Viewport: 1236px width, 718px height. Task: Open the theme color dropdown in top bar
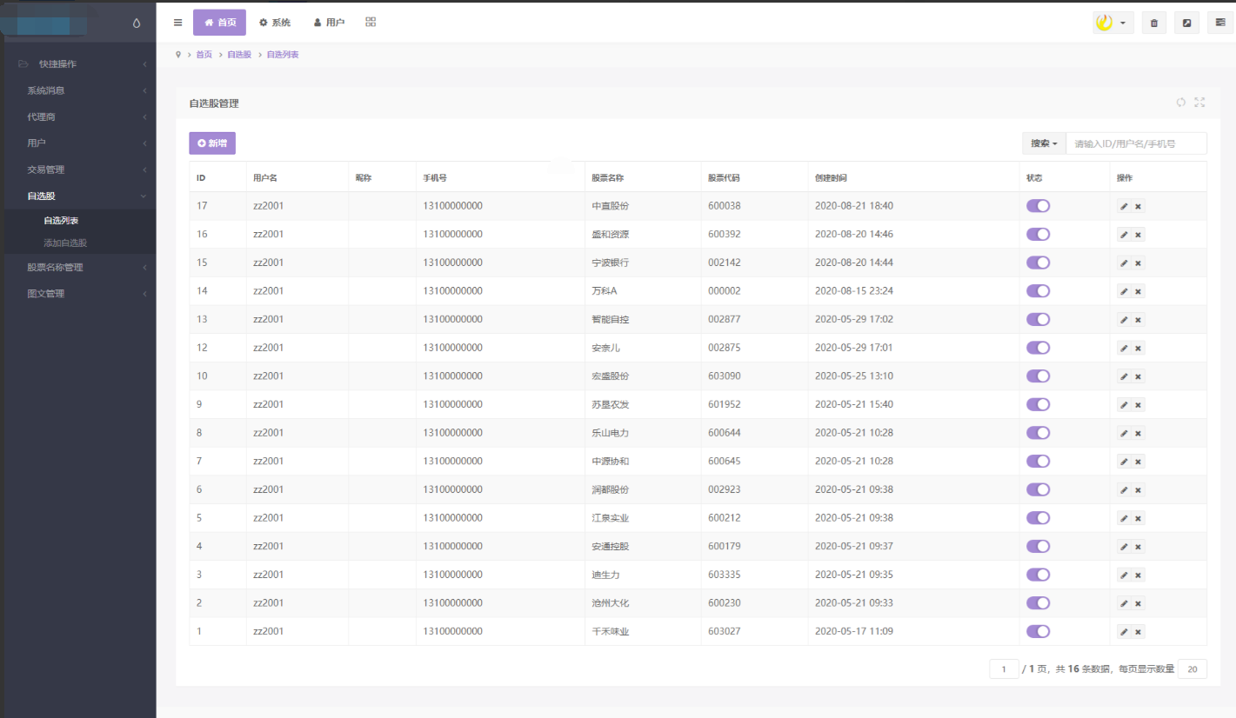[x=1112, y=23]
